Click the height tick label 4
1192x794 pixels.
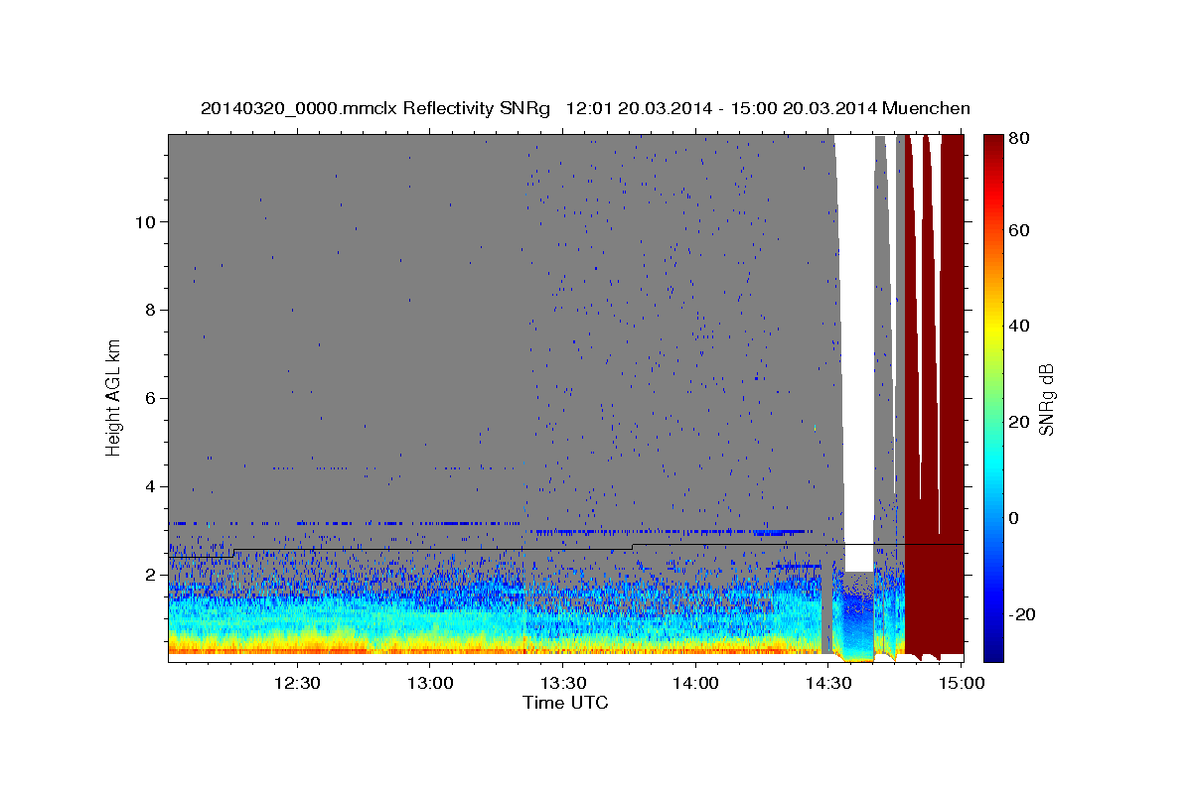[151, 486]
